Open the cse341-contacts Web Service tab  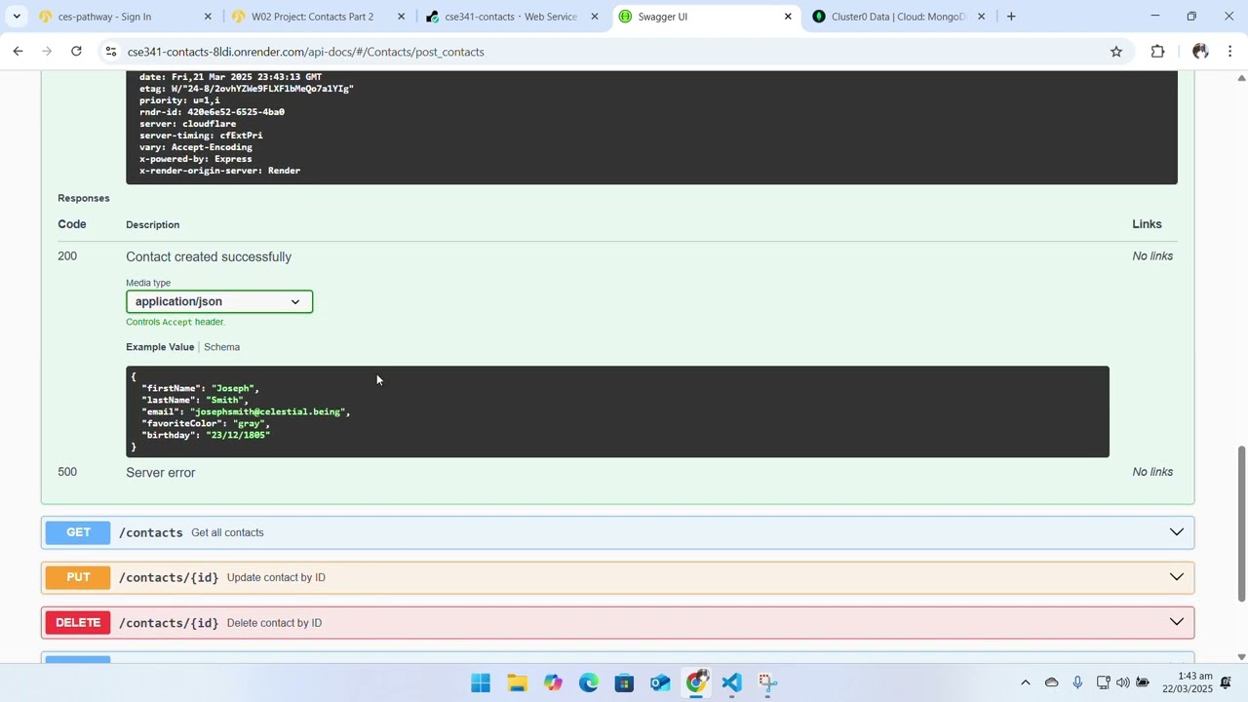pyautogui.click(x=511, y=17)
